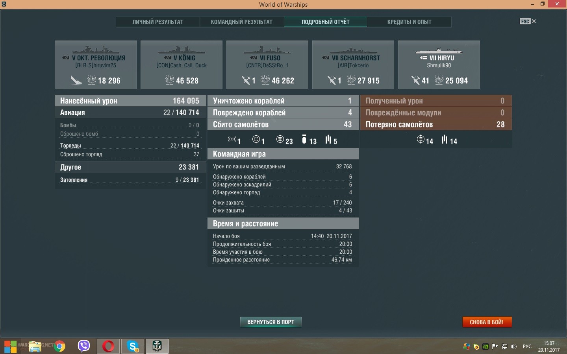Click Урон по вашим разведданным row
Screen dimensions: 567x354
[283, 166]
